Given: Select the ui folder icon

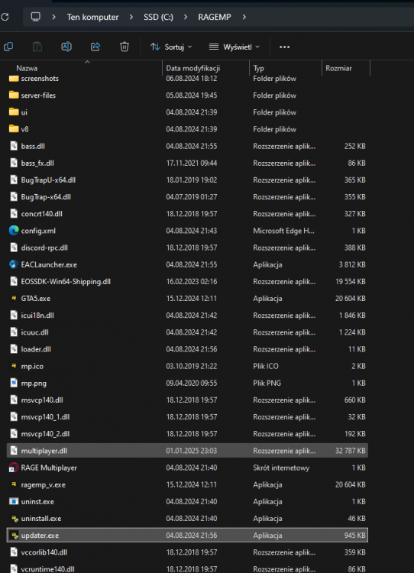Looking at the screenshot, I should (x=14, y=112).
